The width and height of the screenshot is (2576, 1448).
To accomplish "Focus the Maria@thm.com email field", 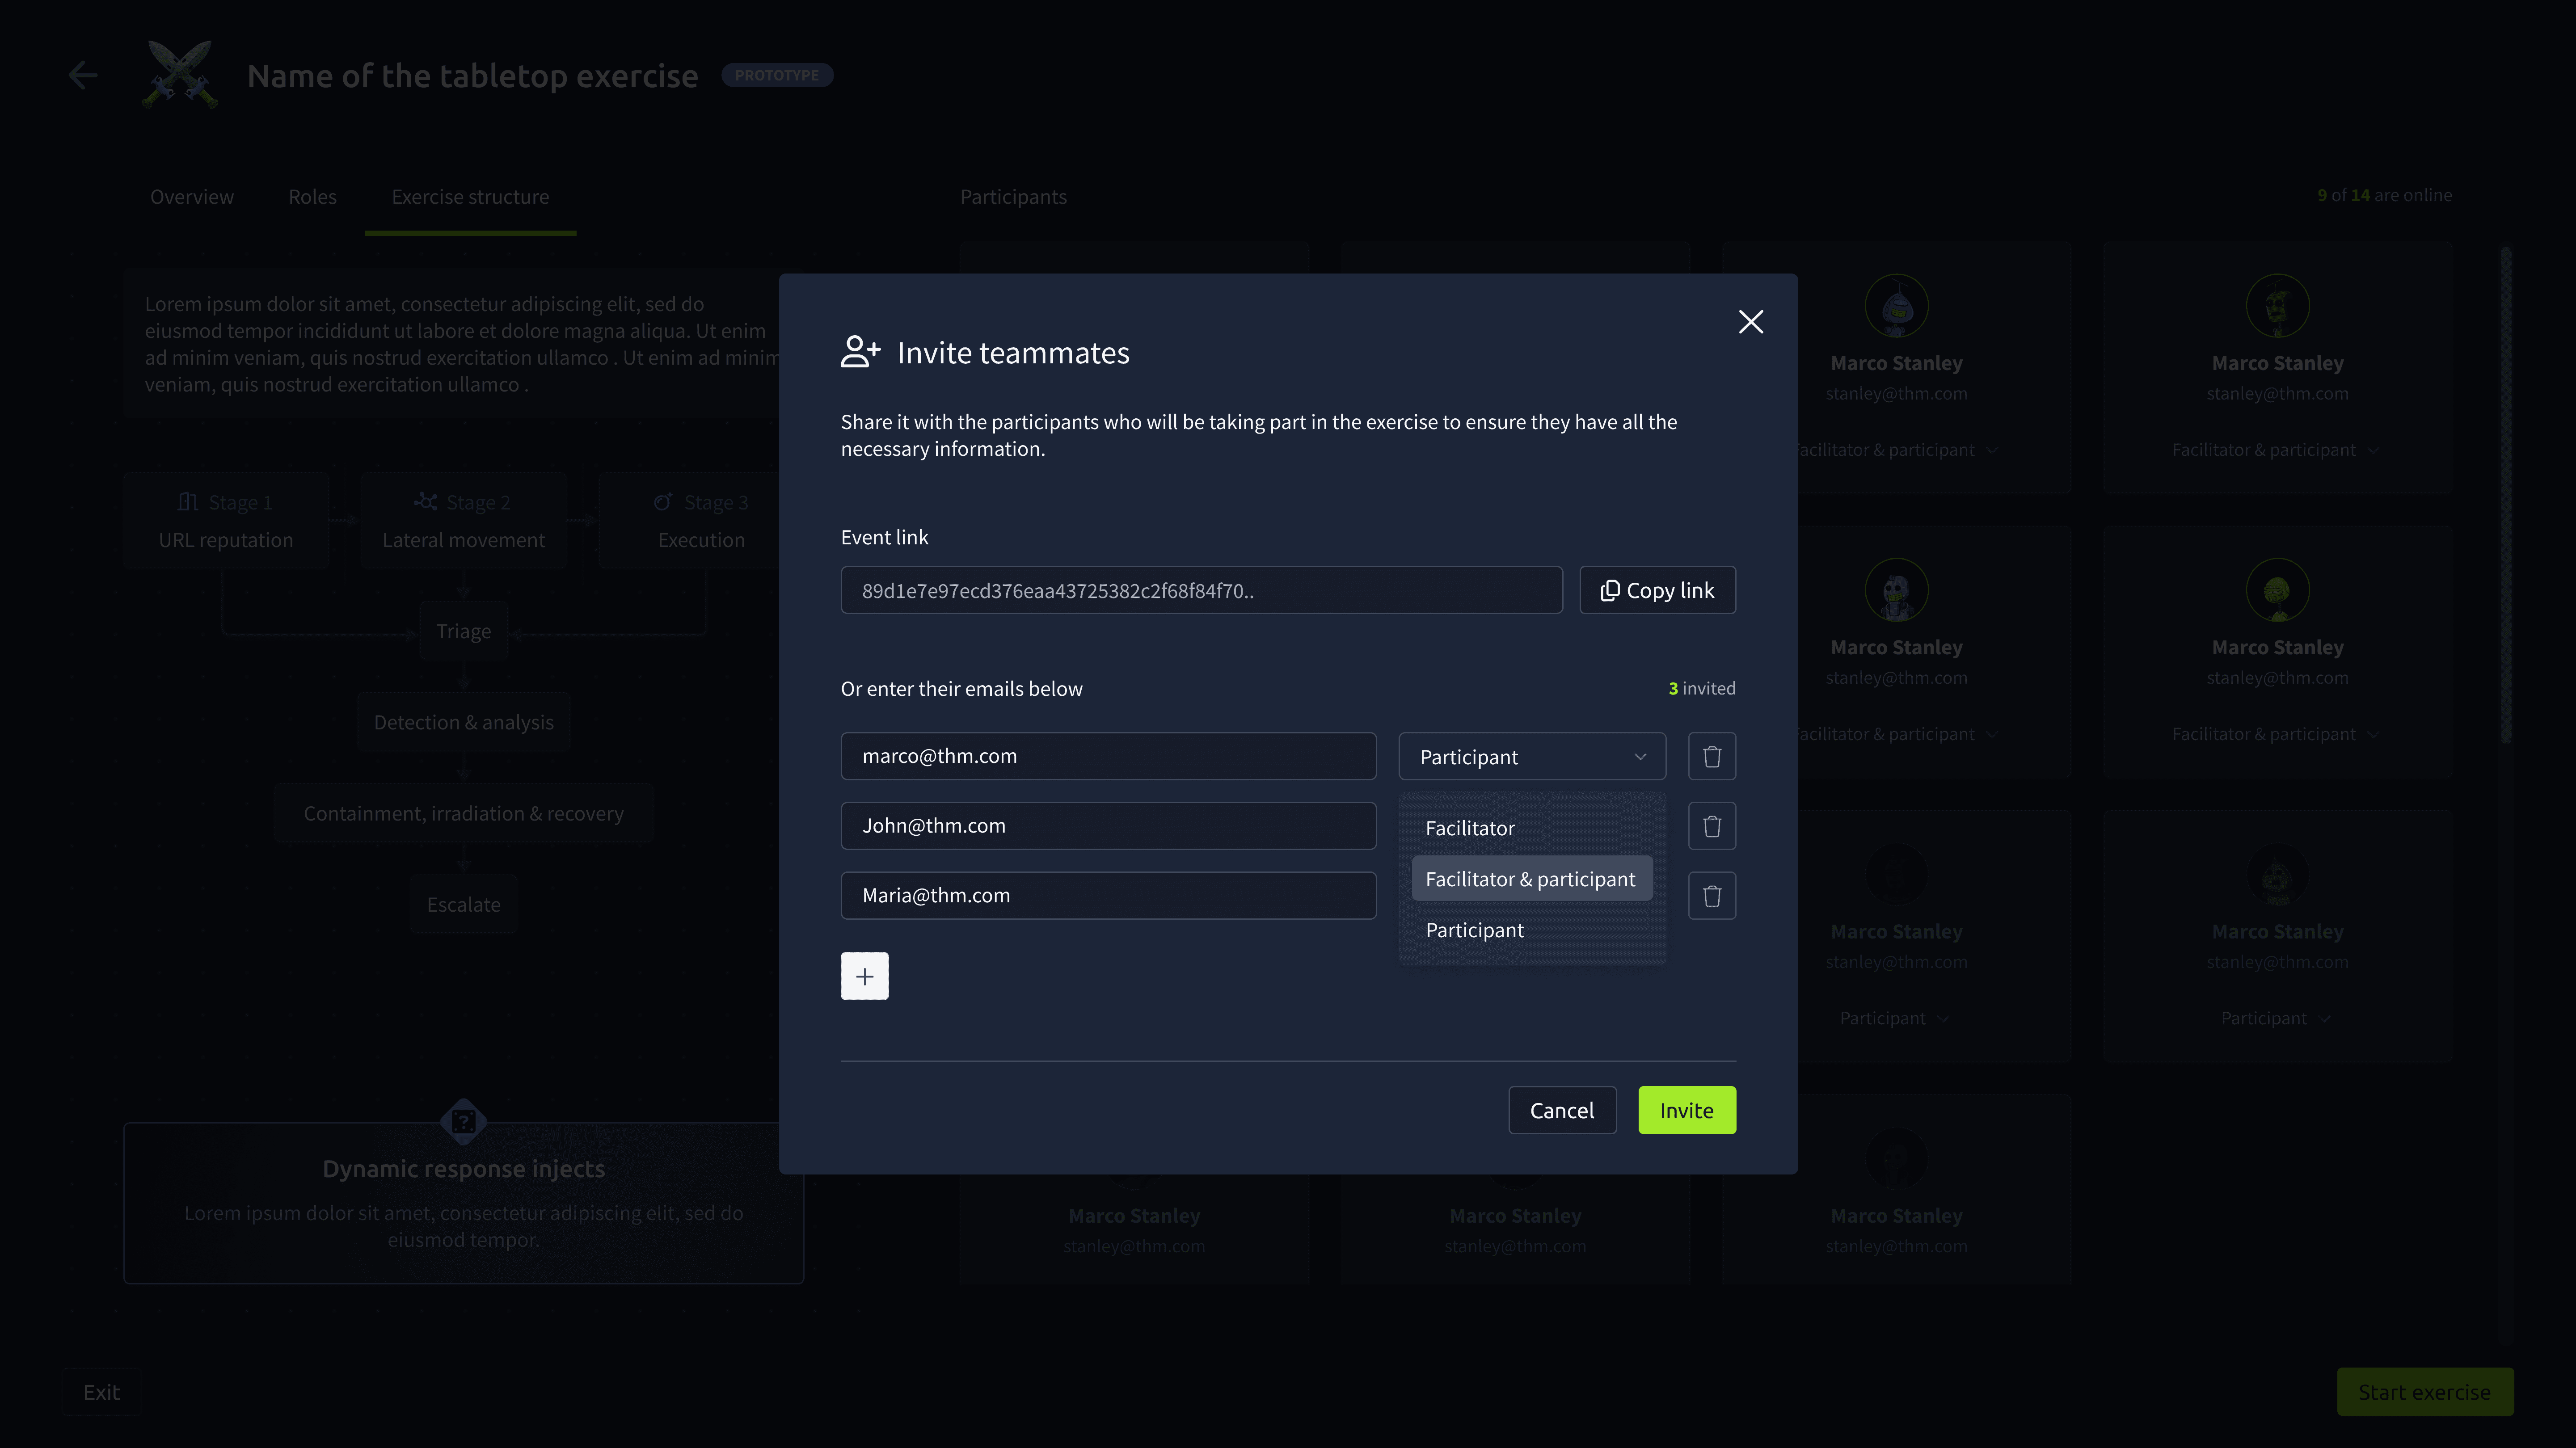I will point(1107,896).
